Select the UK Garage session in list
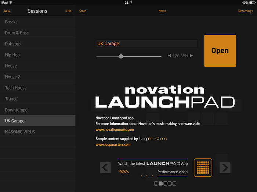This screenshot has width=257, height=192. (38, 120)
